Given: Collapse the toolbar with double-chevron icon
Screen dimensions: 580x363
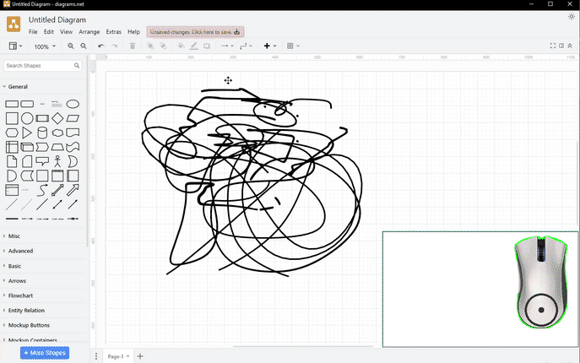Looking at the screenshot, I should pyautogui.click(x=570, y=46).
